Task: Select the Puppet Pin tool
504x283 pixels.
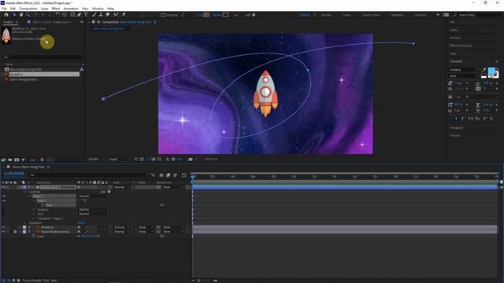Action: coord(124,15)
